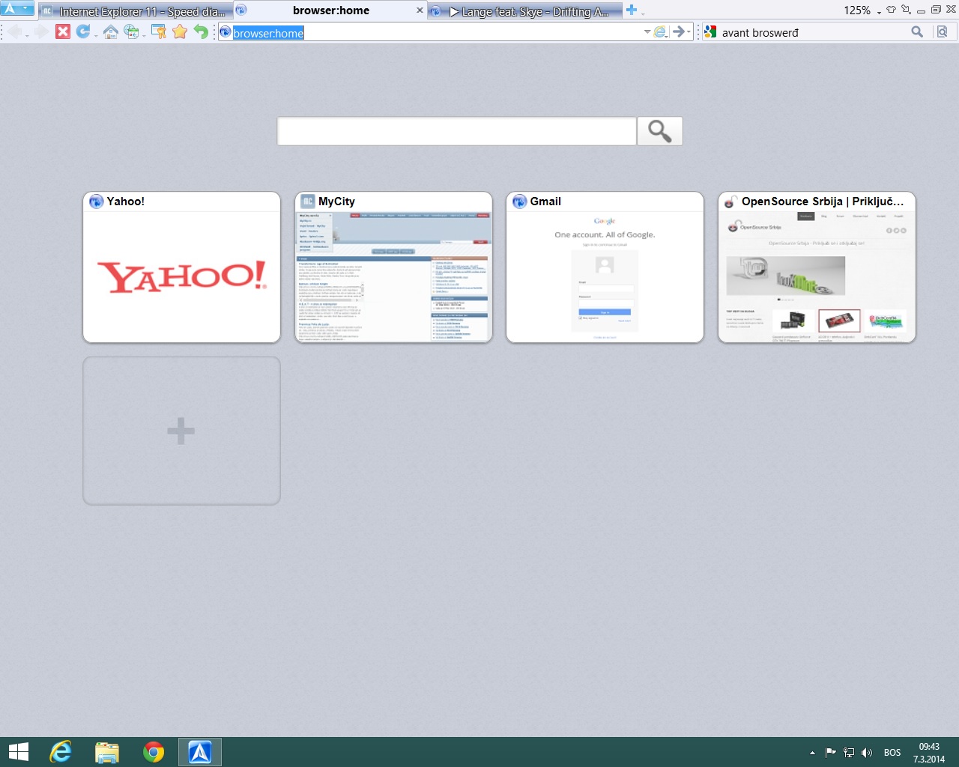Expand the history button dropdown arrow
The height and width of the screenshot is (767, 959).
[x=143, y=34]
